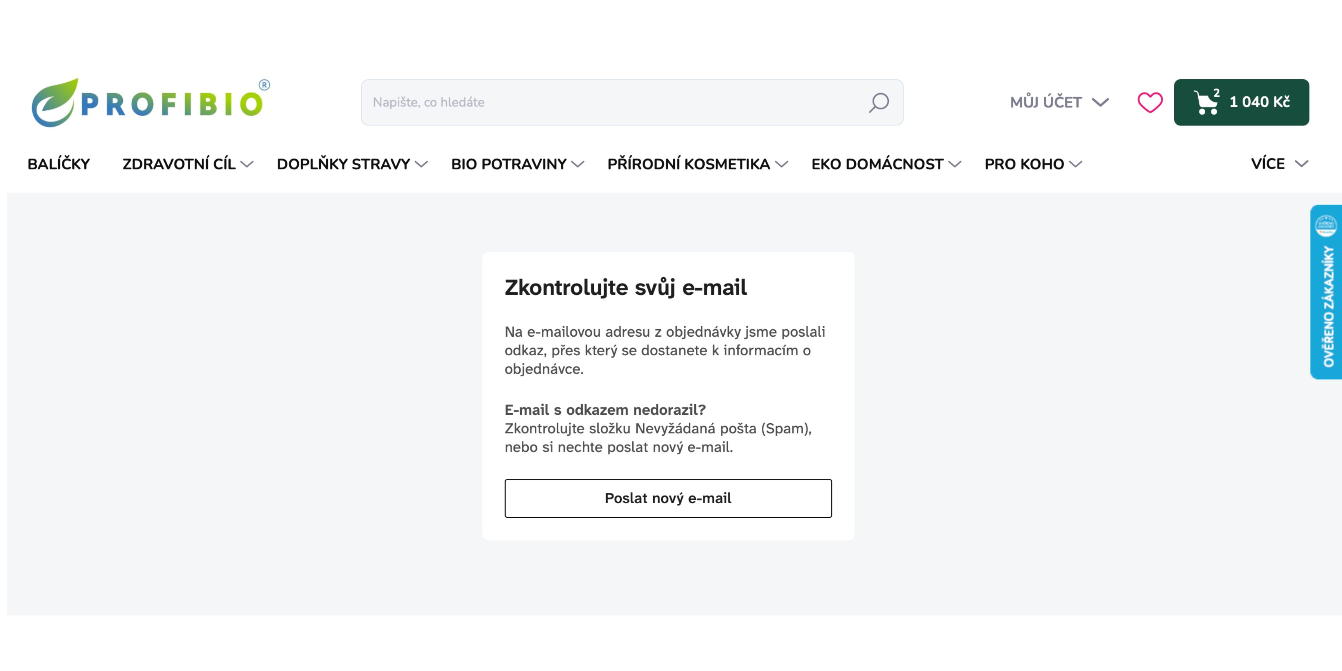This screenshot has height=671, width=1342.
Task: Expand Zdravotní cíl chevron
Action: 247,165
